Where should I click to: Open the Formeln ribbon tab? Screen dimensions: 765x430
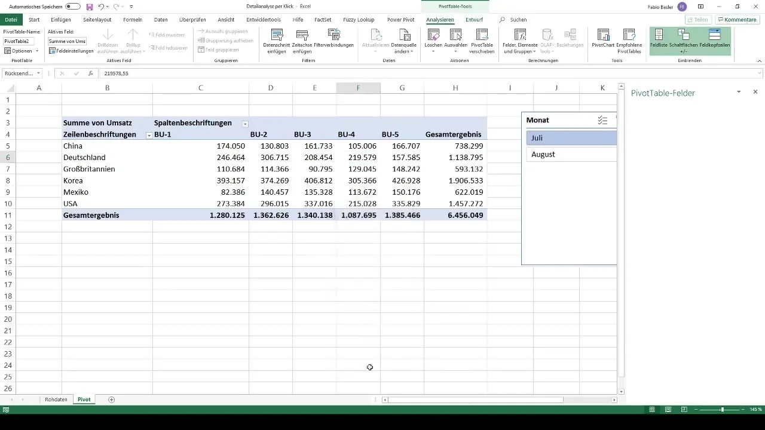(x=133, y=20)
